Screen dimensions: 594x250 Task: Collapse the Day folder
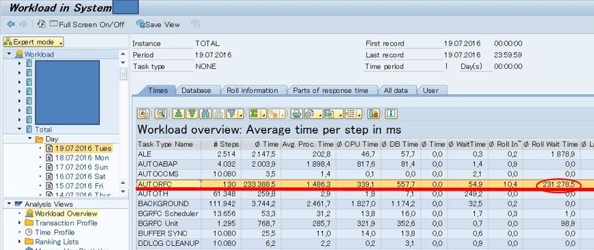pyautogui.click(x=29, y=139)
